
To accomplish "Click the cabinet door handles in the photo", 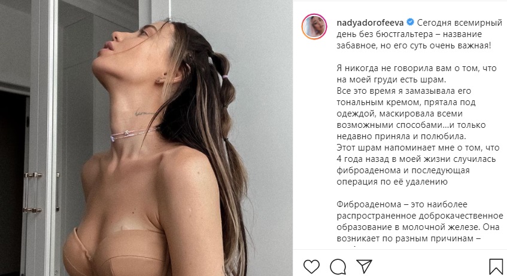I will click(33, 192).
